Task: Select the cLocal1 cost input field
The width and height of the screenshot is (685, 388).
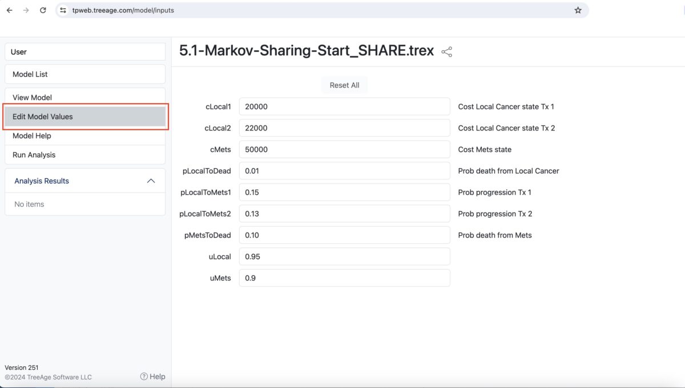Action: pos(344,106)
